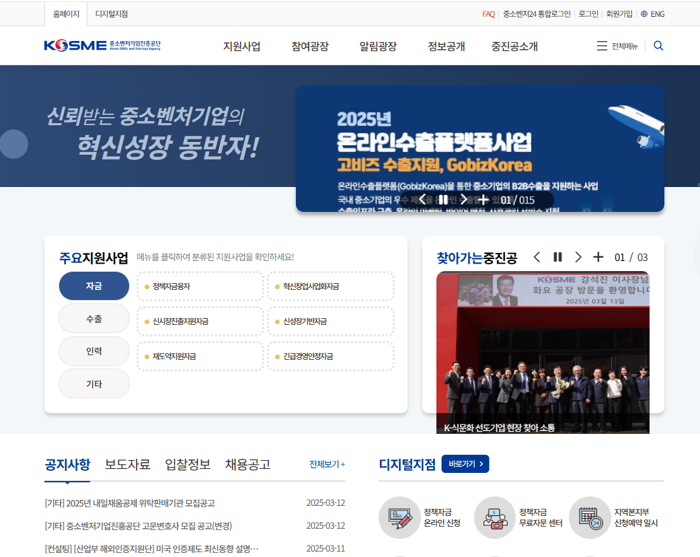Click the plus icon in 찾아가는중진공
The image size is (700, 557).
(598, 257)
